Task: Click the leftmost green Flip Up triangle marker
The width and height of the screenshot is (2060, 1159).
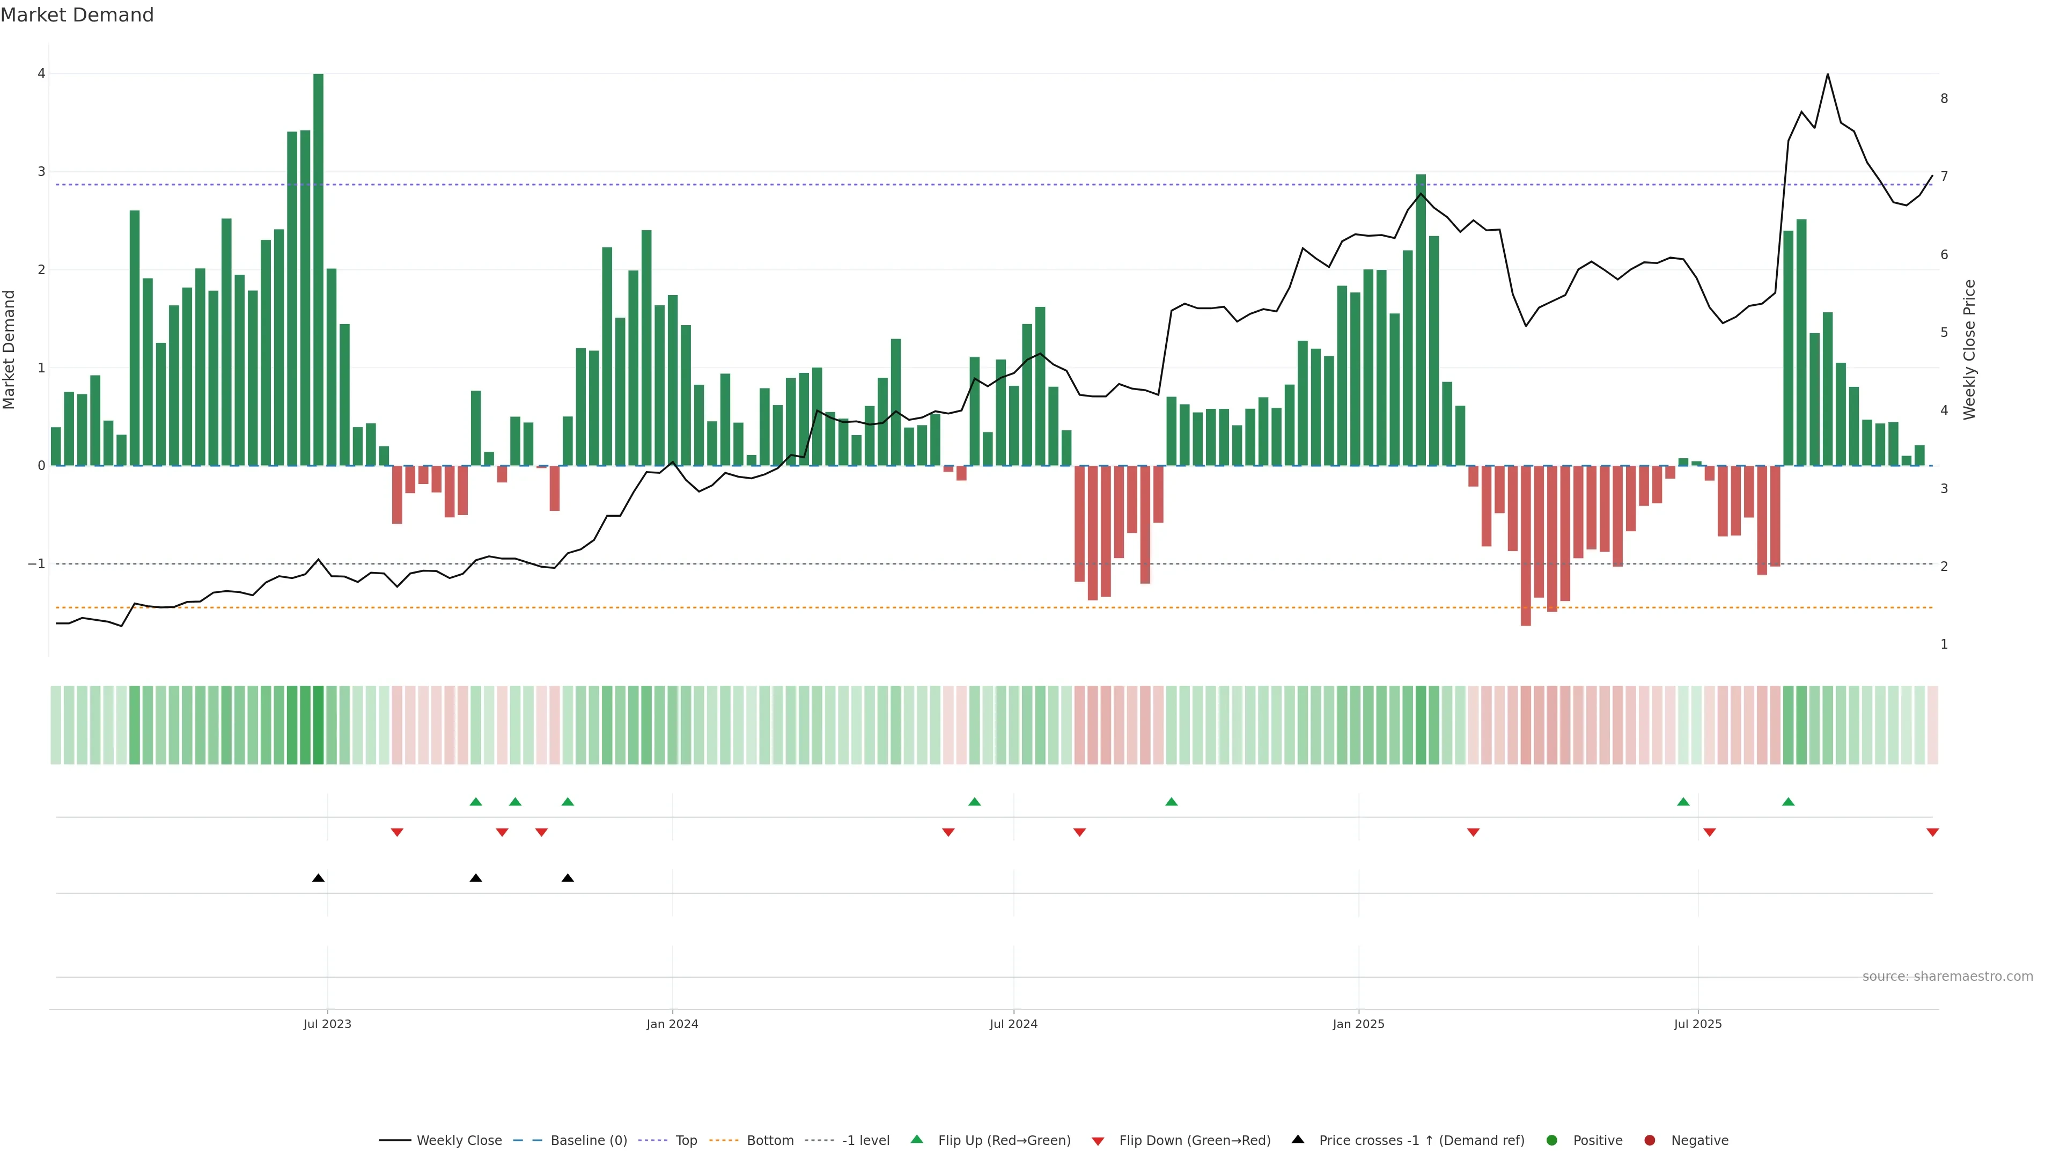Action: tap(476, 802)
